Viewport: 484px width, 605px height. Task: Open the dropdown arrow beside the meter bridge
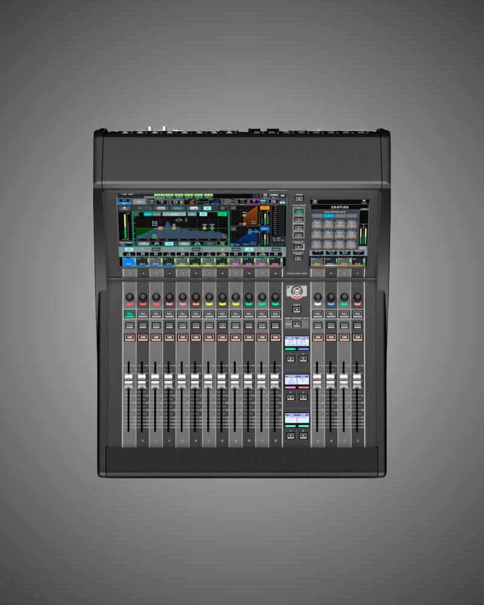[x=257, y=195]
